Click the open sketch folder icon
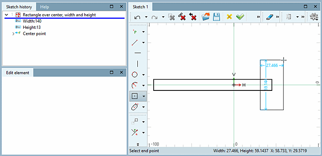Image resolution: width=322 pixels, height=156 pixels. [206, 17]
